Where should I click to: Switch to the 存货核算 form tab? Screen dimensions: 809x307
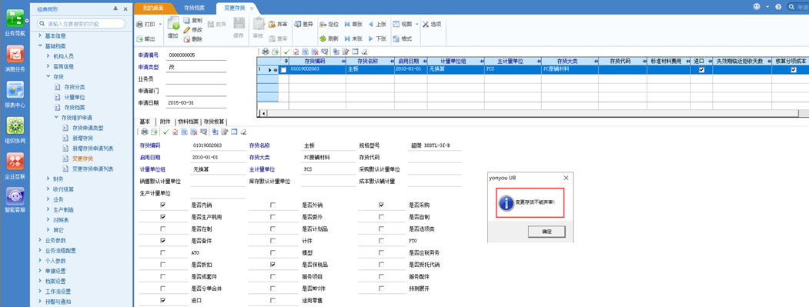(214, 122)
